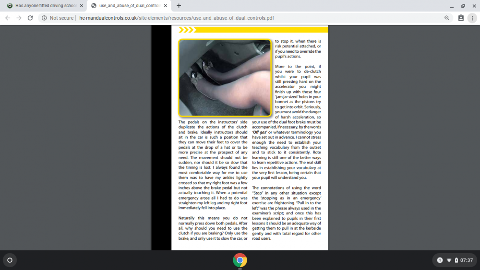Image resolution: width=480 pixels, height=270 pixels.
Task: Click the bold 'Off gas' phrase
Action: [x=259, y=132]
